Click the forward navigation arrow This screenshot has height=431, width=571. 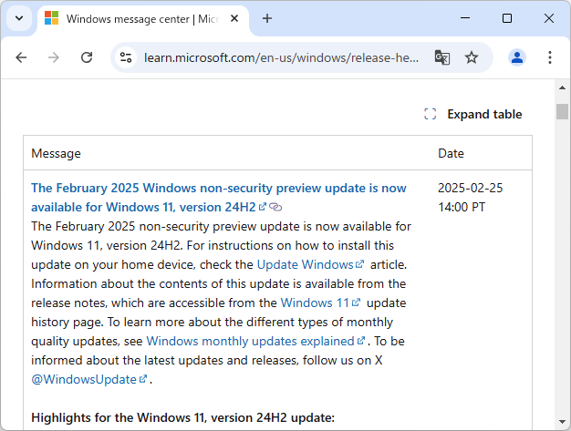[54, 57]
